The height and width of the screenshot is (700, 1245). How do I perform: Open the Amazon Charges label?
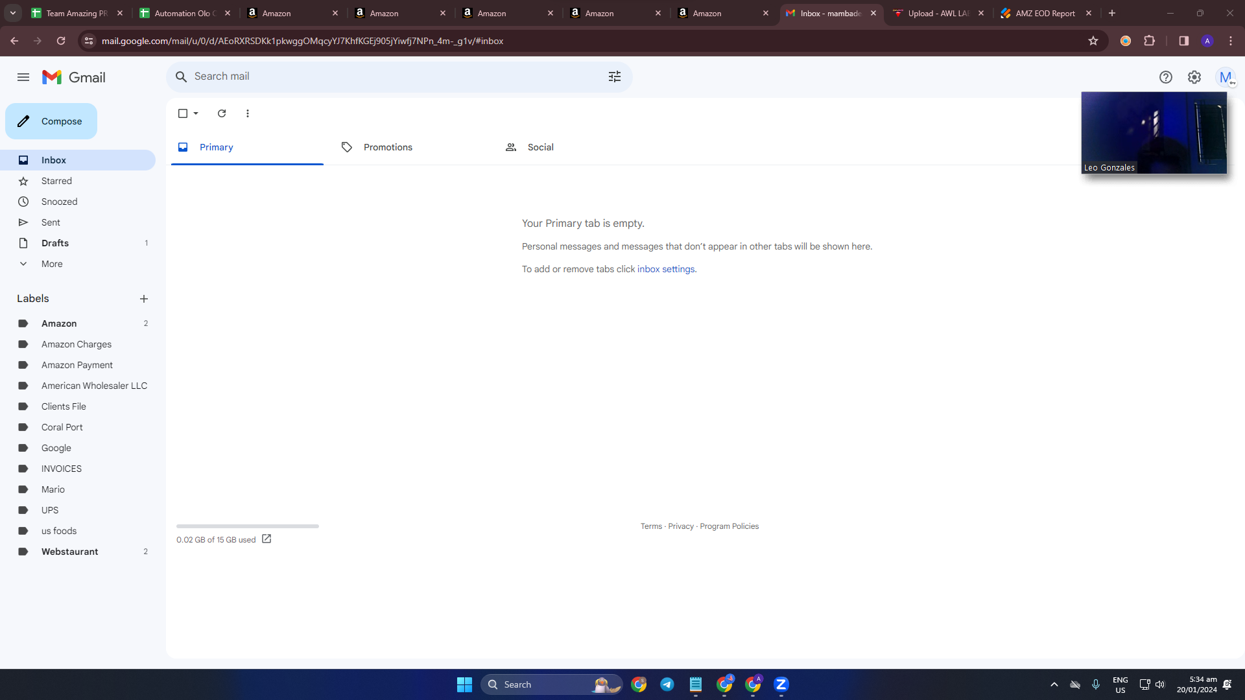pyautogui.click(x=78, y=344)
